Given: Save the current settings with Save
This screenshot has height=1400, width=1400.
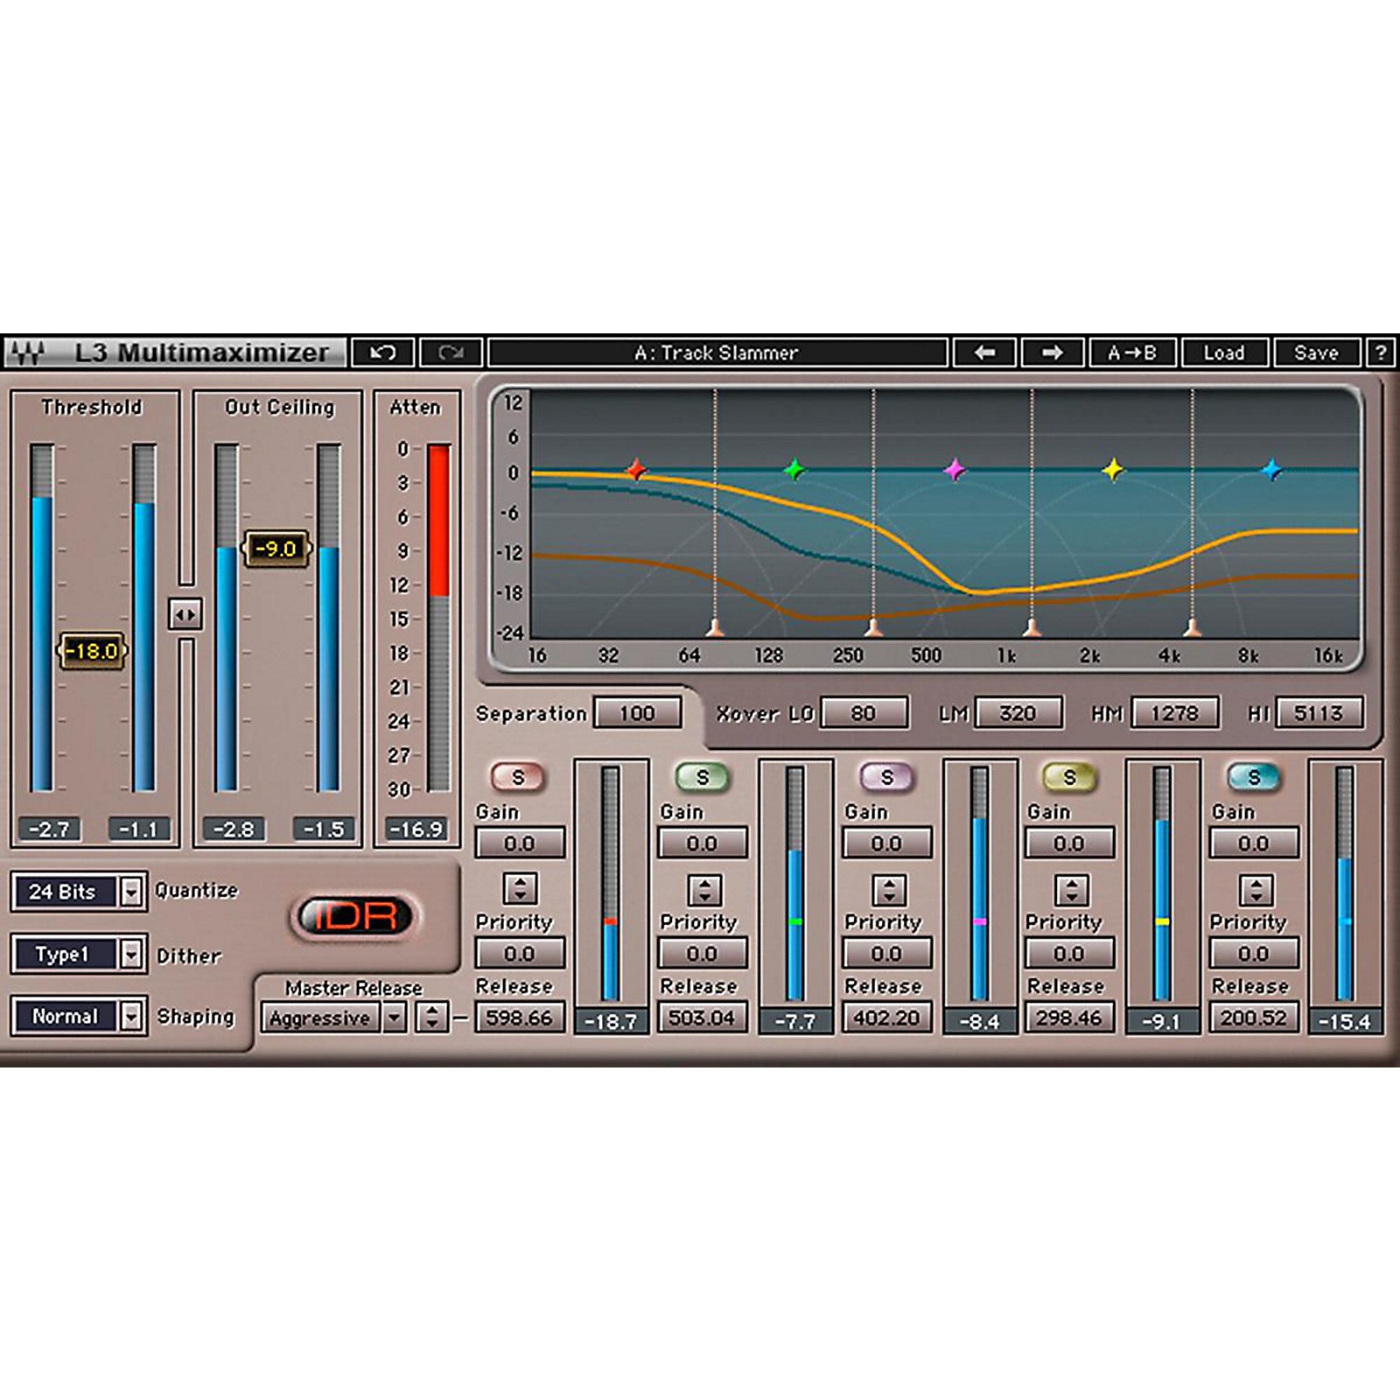Looking at the screenshot, I should [x=1318, y=353].
